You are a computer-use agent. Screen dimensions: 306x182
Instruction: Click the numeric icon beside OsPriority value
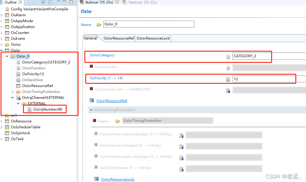pyautogui.click(x=228, y=79)
